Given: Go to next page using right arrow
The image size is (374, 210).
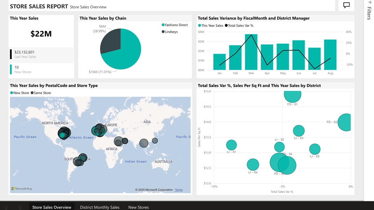Looking at the screenshot, I should 21,207.
